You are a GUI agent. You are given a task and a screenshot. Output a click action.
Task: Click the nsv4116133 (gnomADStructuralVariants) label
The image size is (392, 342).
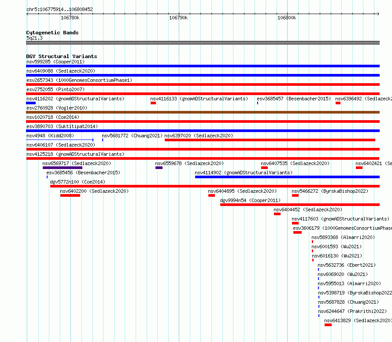[x=199, y=99]
